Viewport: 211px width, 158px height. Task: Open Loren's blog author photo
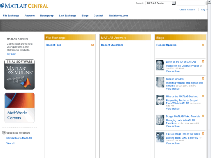[x=160, y=65]
